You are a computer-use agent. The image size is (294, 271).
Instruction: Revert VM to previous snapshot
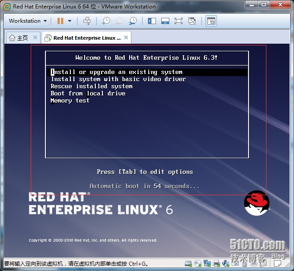pyautogui.click(x=119, y=21)
